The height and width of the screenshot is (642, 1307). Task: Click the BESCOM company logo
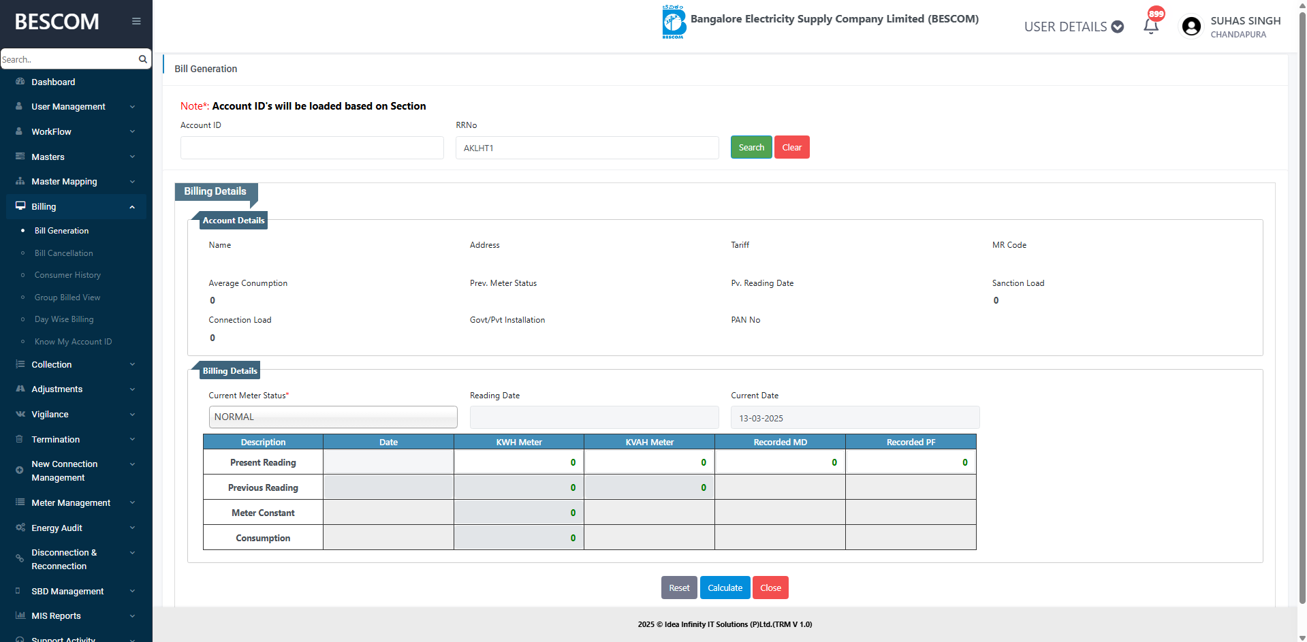(x=674, y=22)
